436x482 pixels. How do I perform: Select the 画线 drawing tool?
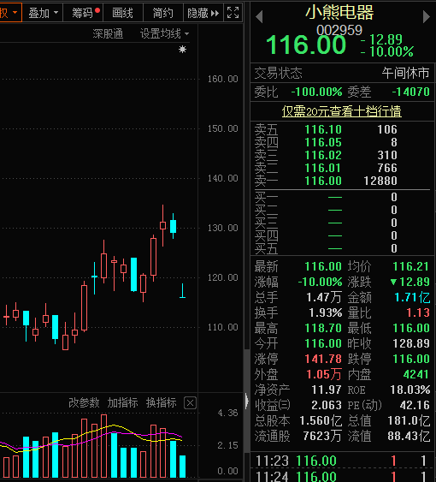pos(123,13)
